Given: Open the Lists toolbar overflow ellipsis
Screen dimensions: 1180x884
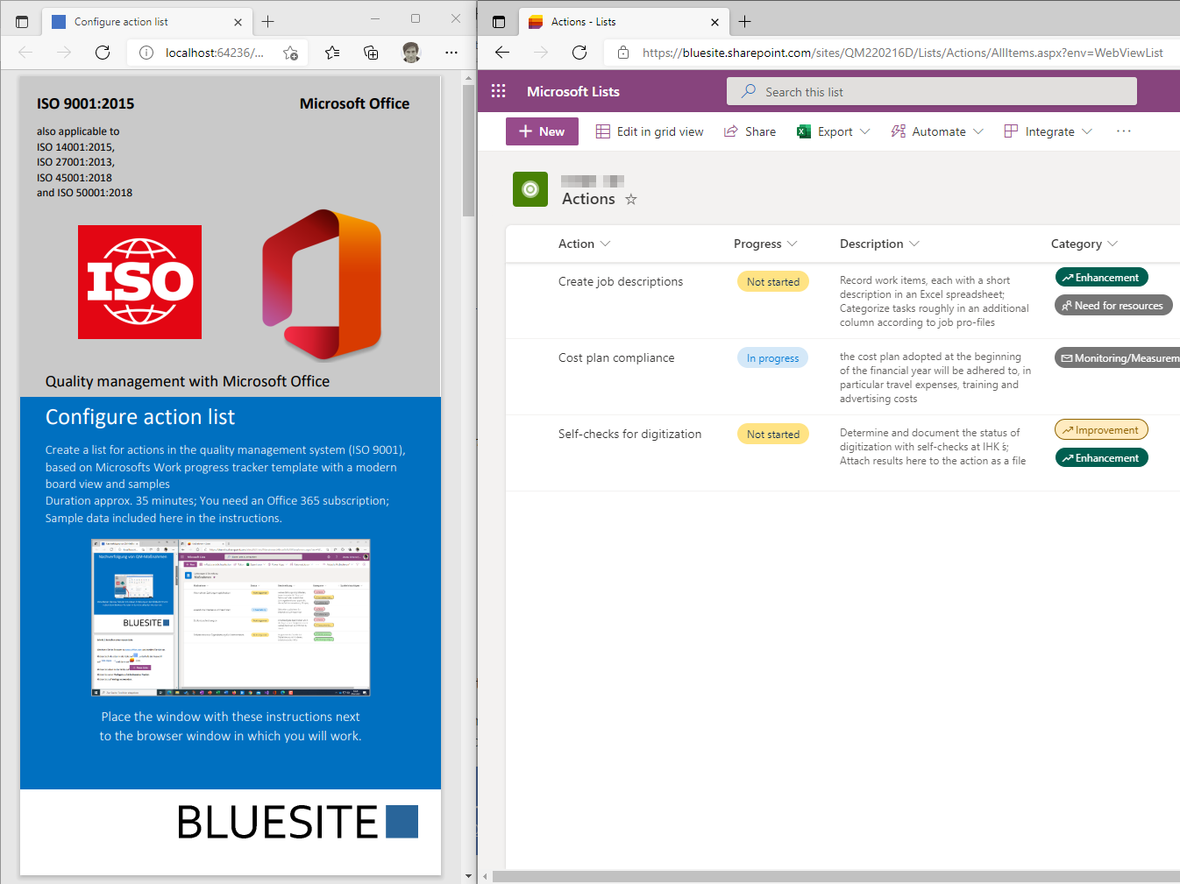Looking at the screenshot, I should click(x=1124, y=131).
